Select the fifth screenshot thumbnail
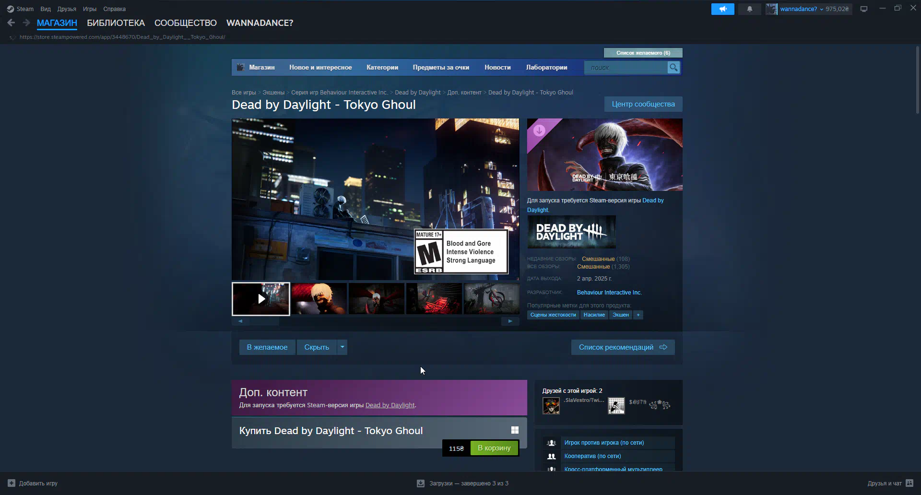The height and width of the screenshot is (495, 921). click(492, 299)
